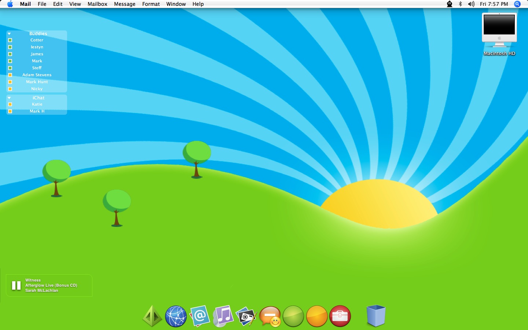Image resolution: width=528 pixels, height=330 pixels.
Task: Open the purple music note dock icon
Action: click(x=223, y=316)
